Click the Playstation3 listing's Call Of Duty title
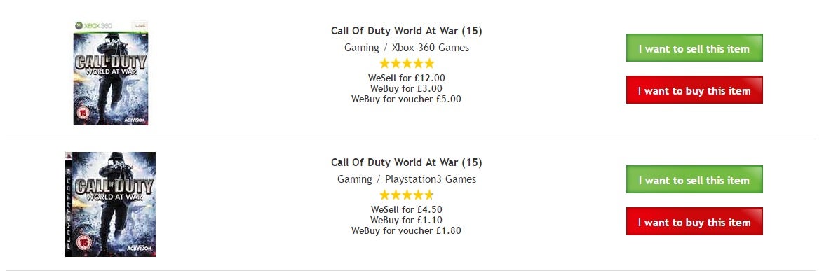The image size is (824, 271). tap(406, 162)
